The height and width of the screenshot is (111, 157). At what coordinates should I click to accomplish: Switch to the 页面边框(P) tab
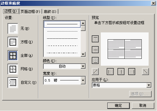pos(30,12)
